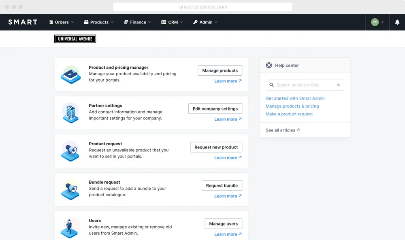Click the Universal Avenue logo
The image size is (405, 240).
(x=75, y=39)
